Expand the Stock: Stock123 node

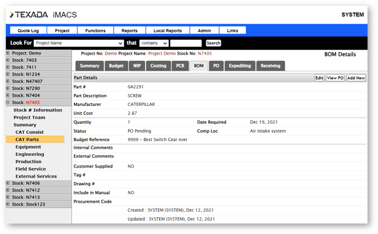(x=8, y=204)
